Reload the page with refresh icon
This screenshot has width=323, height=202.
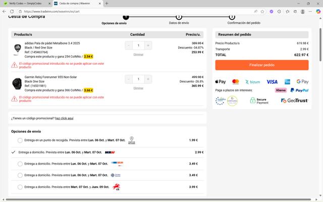(x=12, y=12)
